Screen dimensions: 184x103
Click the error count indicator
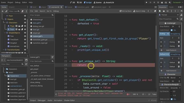point(129,94)
